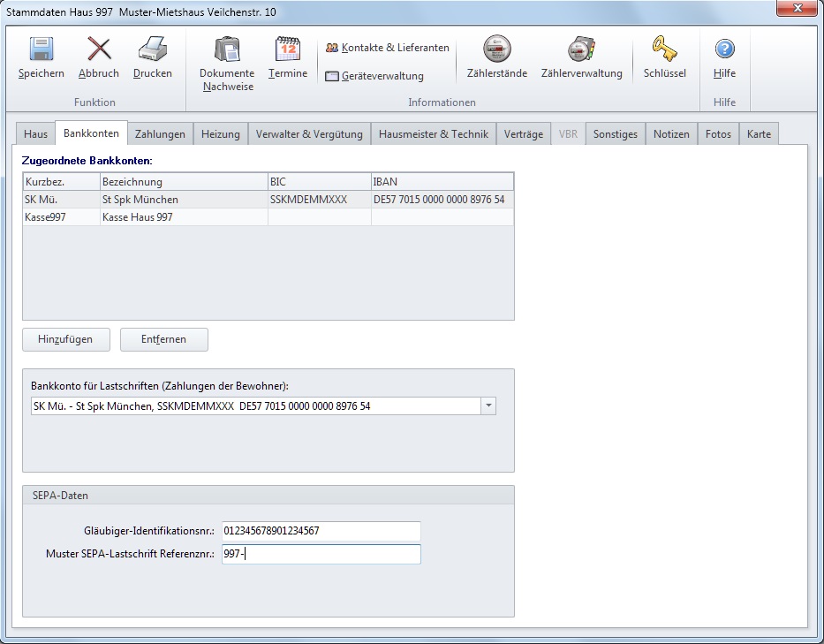Select the SK Mü. row

point(268,200)
